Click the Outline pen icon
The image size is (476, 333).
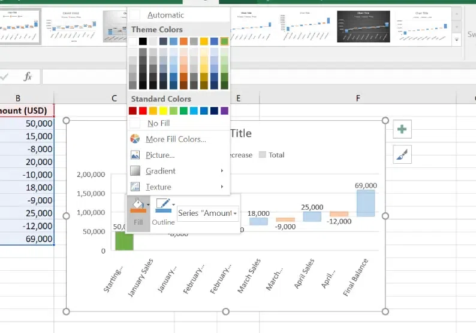point(162,206)
